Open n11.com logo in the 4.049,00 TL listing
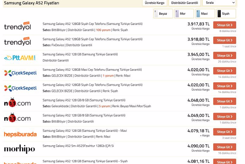This screenshot has height=164, width=245. click(x=17, y=118)
